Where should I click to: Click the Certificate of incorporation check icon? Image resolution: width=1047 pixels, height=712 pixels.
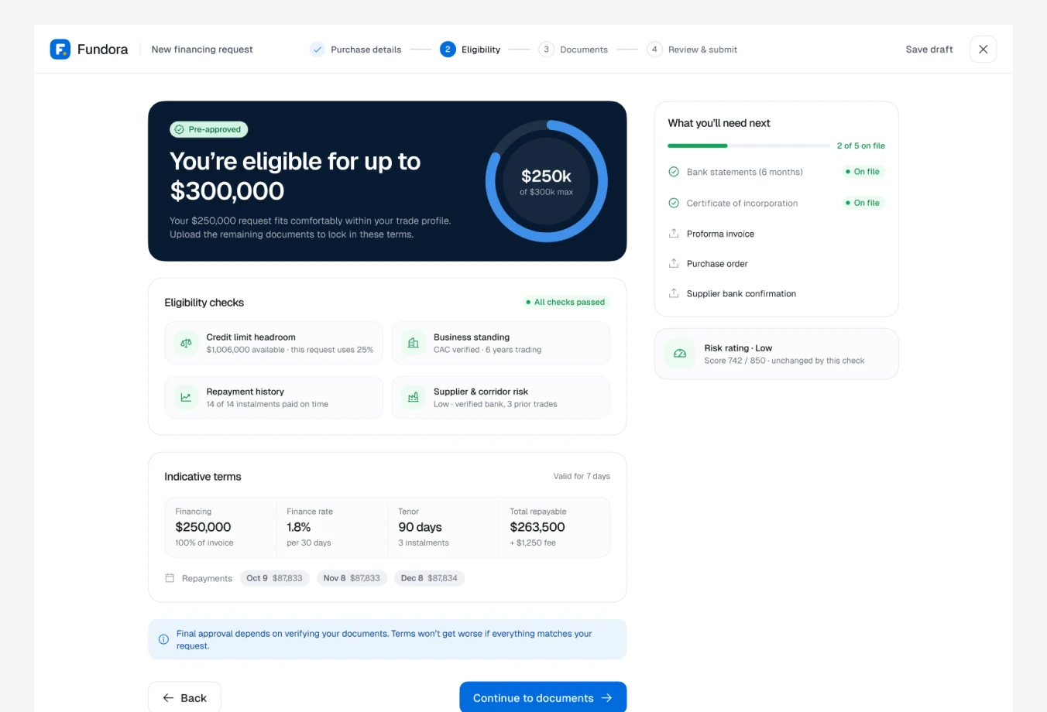[674, 203]
